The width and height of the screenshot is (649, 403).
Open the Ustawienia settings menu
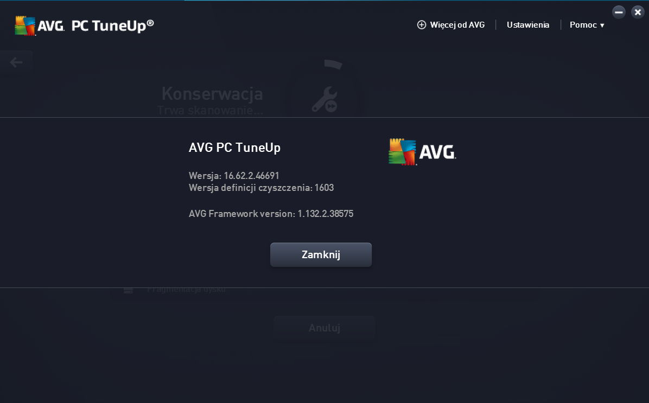click(x=528, y=25)
